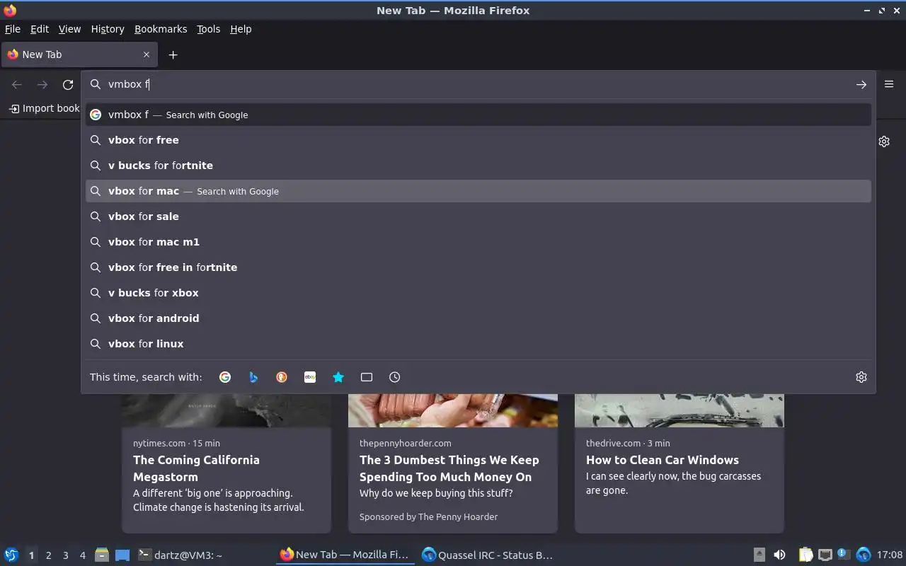The width and height of the screenshot is (906, 566).
Task: Search history using the clock icon
Action: tap(395, 377)
